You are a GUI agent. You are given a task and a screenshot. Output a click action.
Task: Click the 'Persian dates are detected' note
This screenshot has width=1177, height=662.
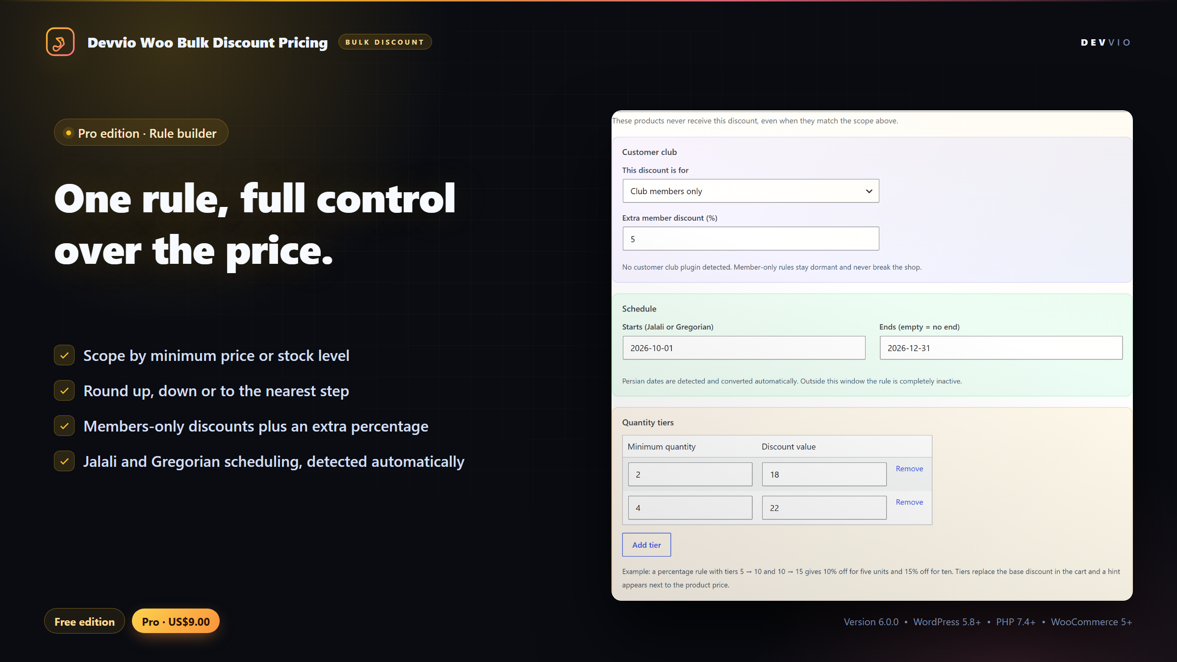pos(792,381)
